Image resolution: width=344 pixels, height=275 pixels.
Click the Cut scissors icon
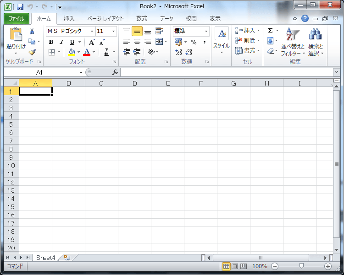click(x=32, y=31)
